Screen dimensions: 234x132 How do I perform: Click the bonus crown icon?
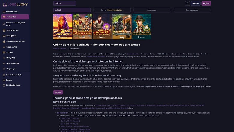coord(4,80)
